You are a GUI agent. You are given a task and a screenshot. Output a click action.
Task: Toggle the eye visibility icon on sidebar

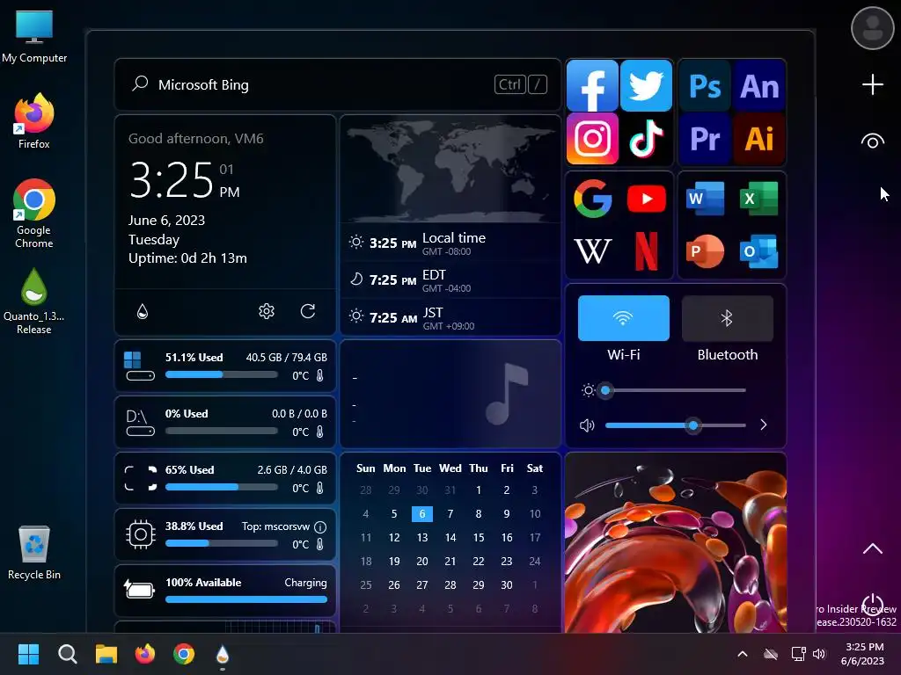point(872,142)
